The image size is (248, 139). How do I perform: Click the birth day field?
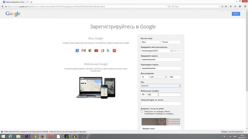[x=145, y=77]
